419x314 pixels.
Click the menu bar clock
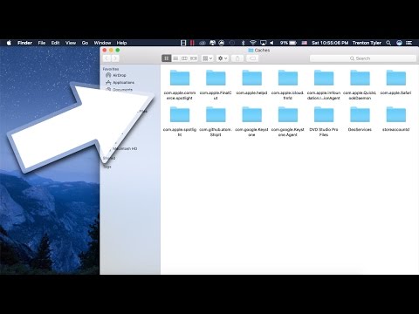point(330,43)
